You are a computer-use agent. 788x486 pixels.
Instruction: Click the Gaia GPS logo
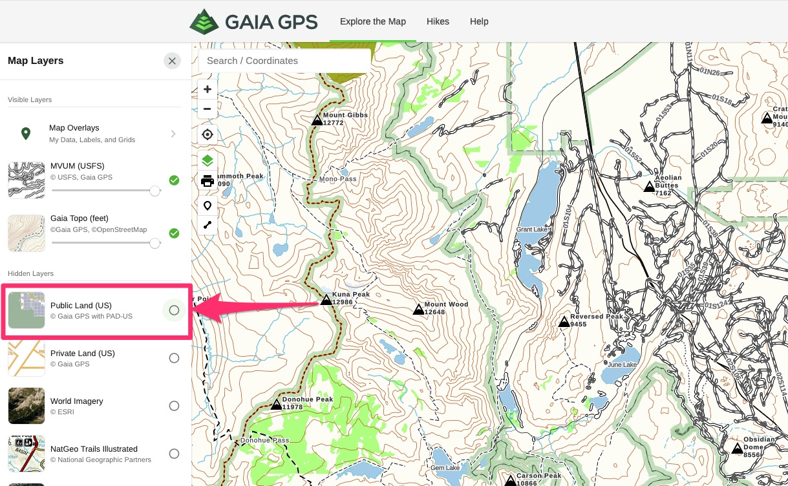point(253,21)
